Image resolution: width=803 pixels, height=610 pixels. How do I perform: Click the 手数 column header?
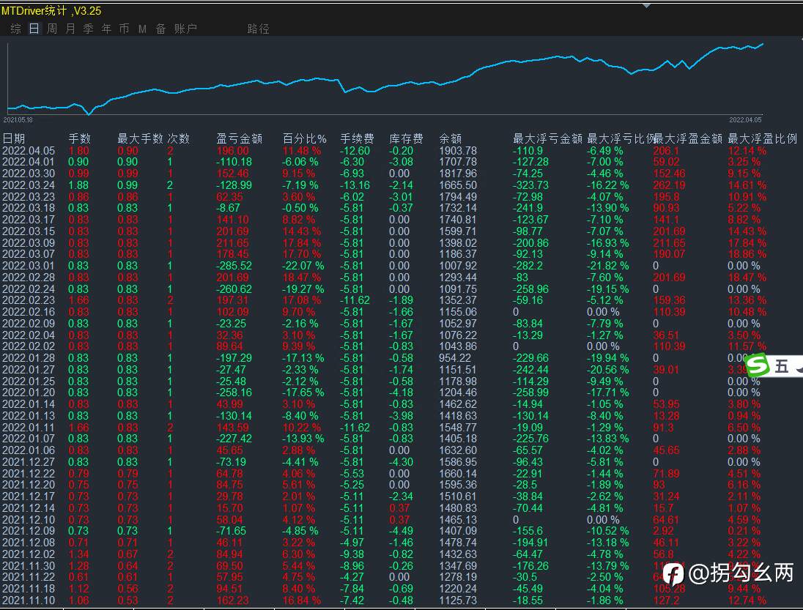click(79, 138)
